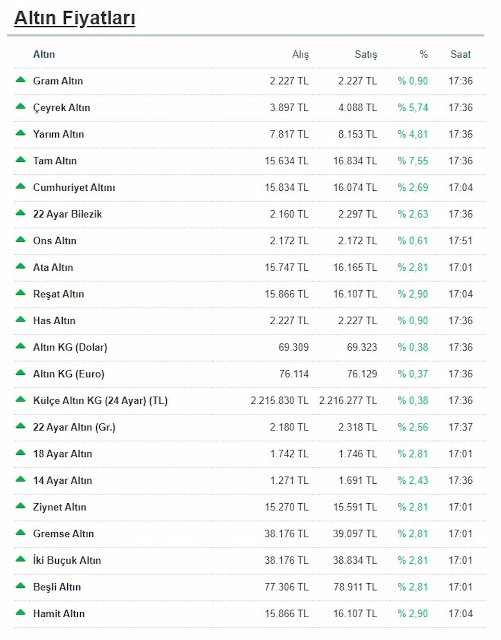Click the Alış column header
Image resolution: width=501 pixels, height=640 pixels.
[300, 54]
